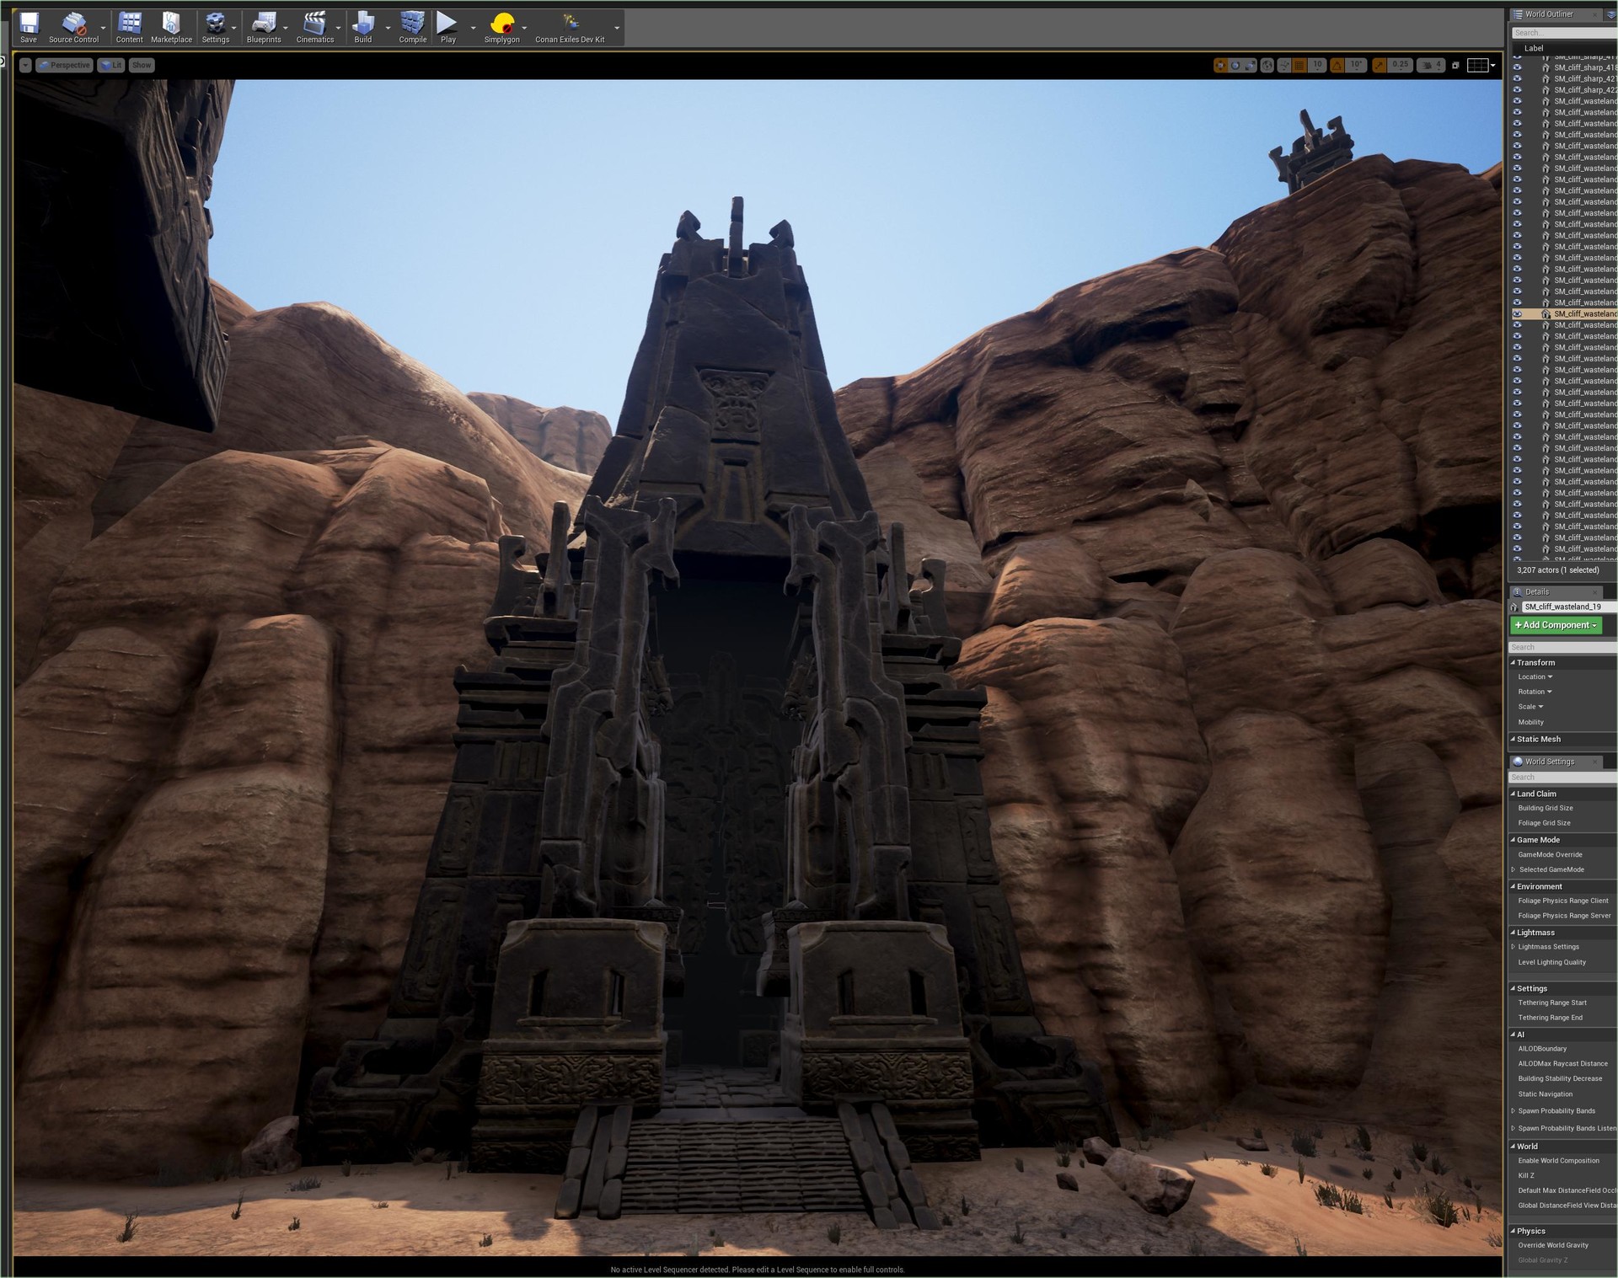Expand the Lightmass Settings row

[x=1514, y=946]
